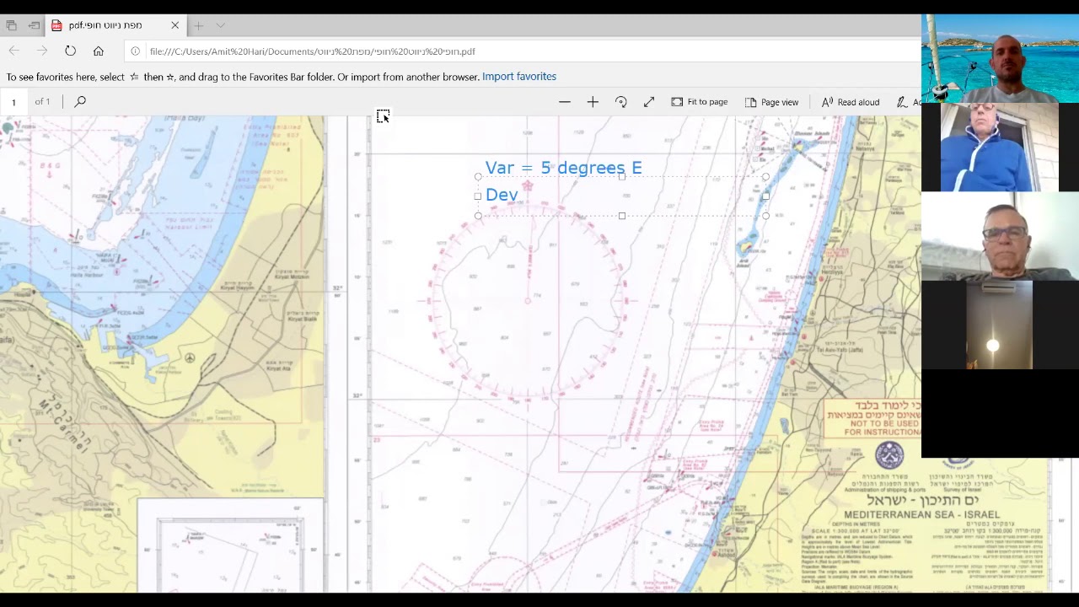Select glasses participant's video thumbnail

pyautogui.click(x=1000, y=236)
